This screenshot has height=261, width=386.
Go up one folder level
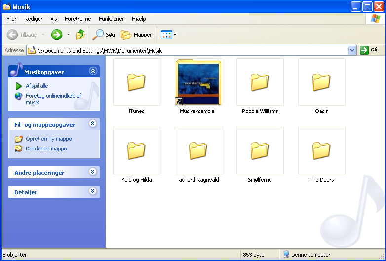click(x=80, y=35)
